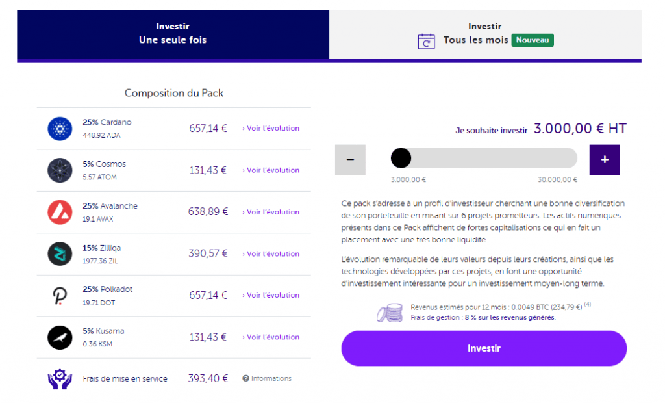Click the 19.1 AVAX quantity
This screenshot has width=665, height=403.
(97, 219)
